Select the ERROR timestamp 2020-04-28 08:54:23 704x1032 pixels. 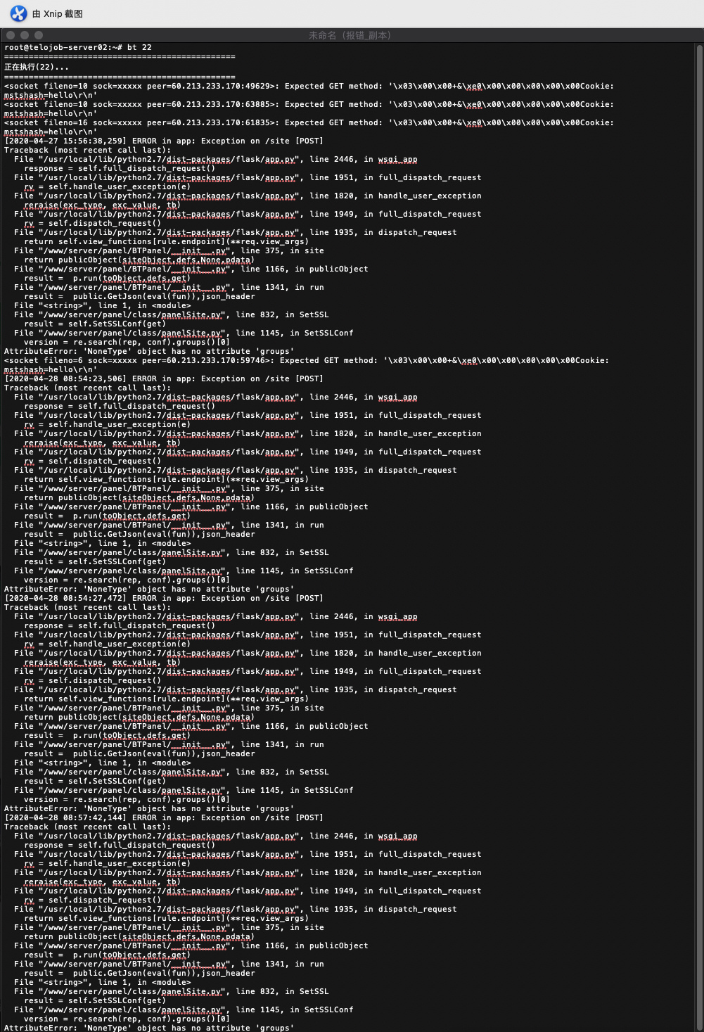61,378
